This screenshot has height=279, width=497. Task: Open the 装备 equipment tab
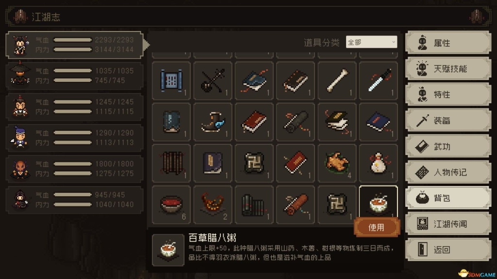[x=448, y=121]
